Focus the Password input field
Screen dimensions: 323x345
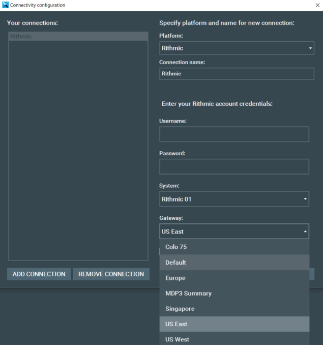click(234, 166)
